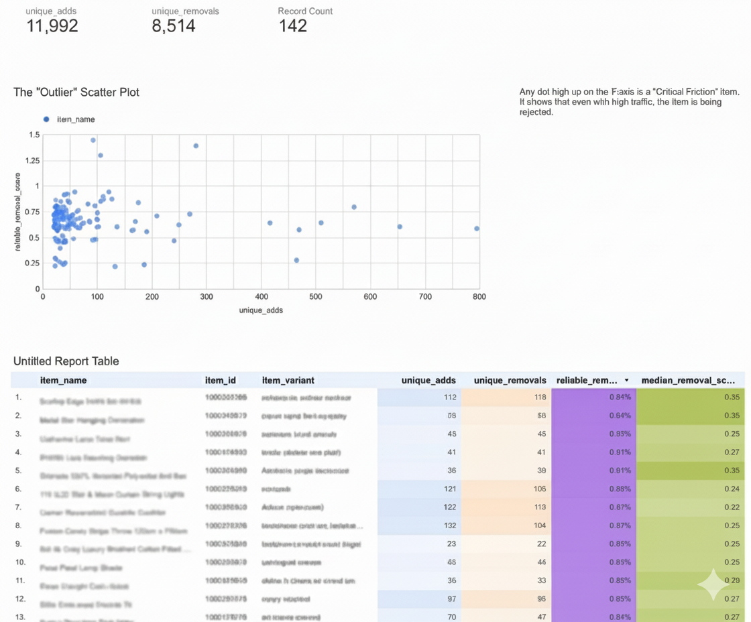751x622 pixels.
Task: Click the blue item_name legend dot
Action: pyautogui.click(x=46, y=119)
